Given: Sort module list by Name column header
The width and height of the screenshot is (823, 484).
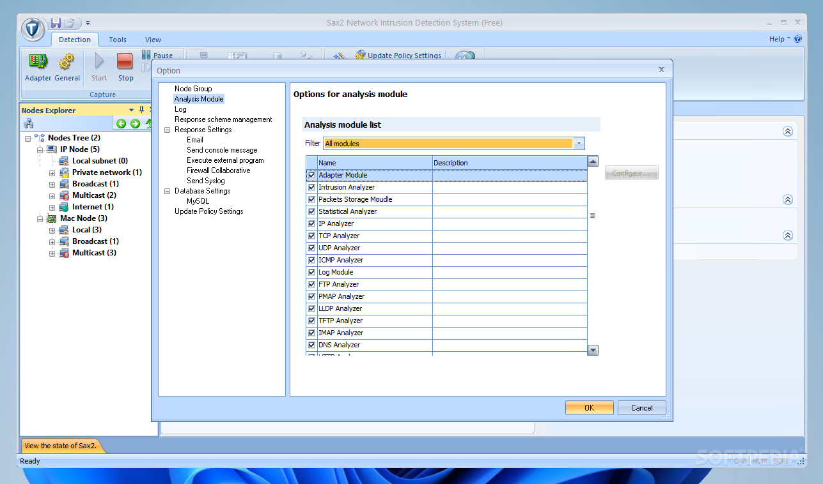Looking at the screenshot, I should point(375,163).
